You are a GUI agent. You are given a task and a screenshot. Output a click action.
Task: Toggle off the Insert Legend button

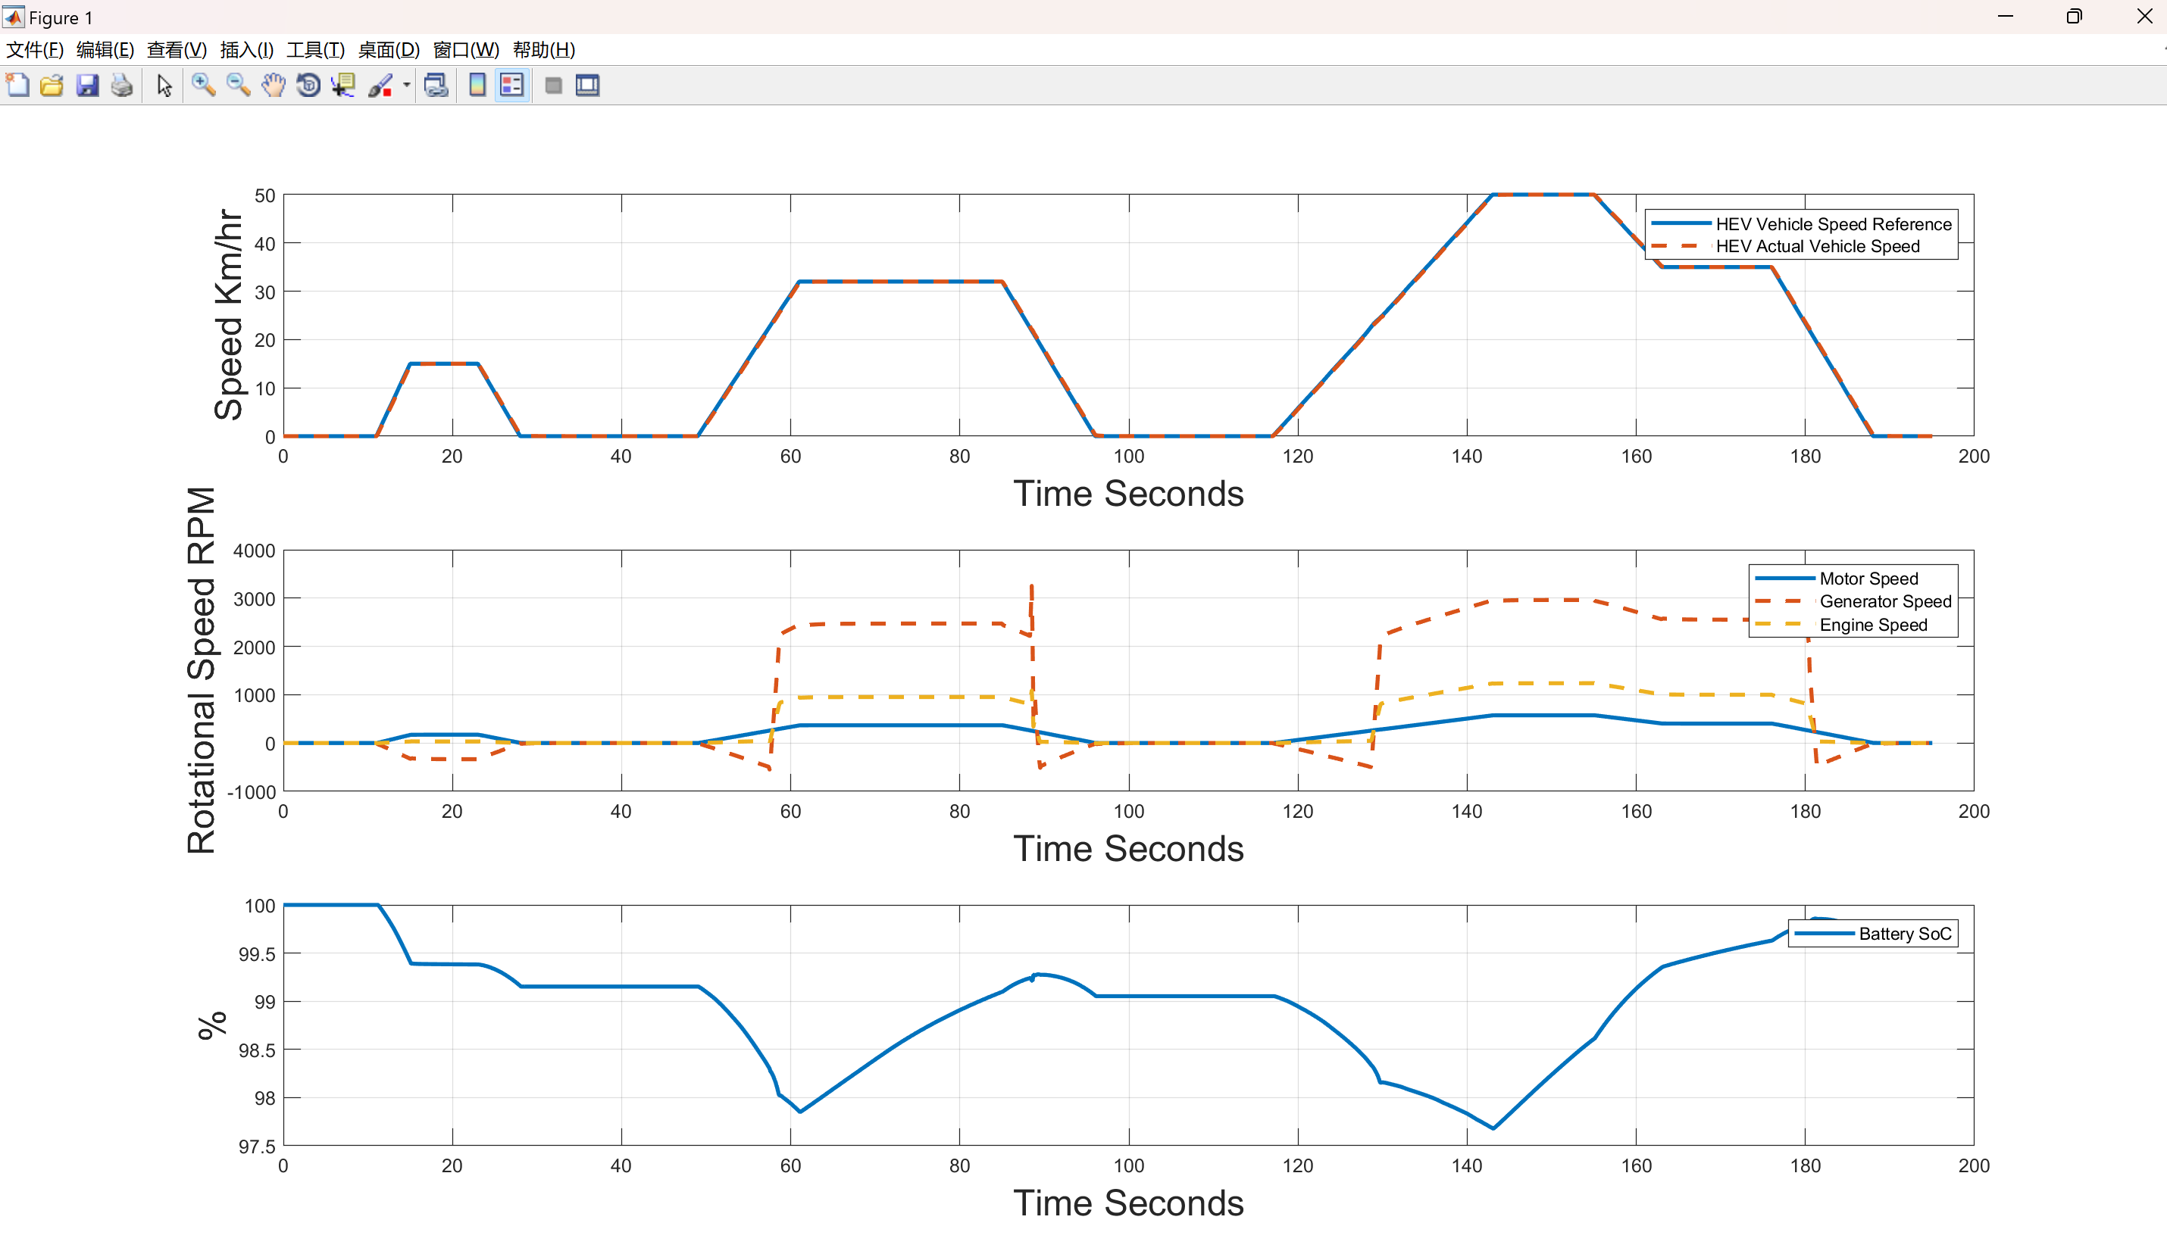click(511, 84)
